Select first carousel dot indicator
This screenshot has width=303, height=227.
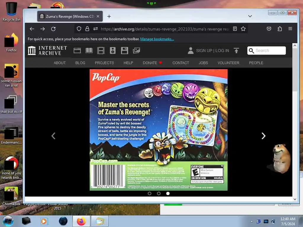[x=149, y=193]
